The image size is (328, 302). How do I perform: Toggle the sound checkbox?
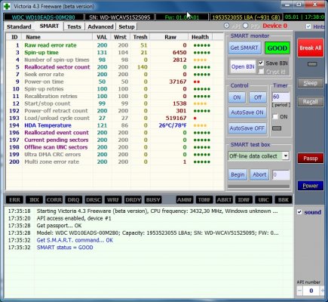point(299,212)
